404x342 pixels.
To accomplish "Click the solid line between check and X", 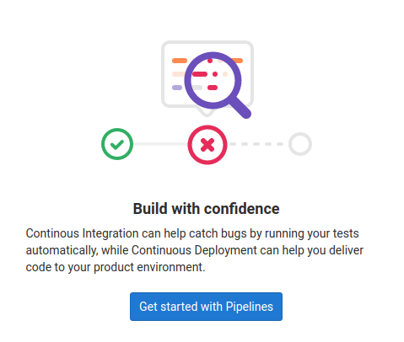I will (x=160, y=144).
